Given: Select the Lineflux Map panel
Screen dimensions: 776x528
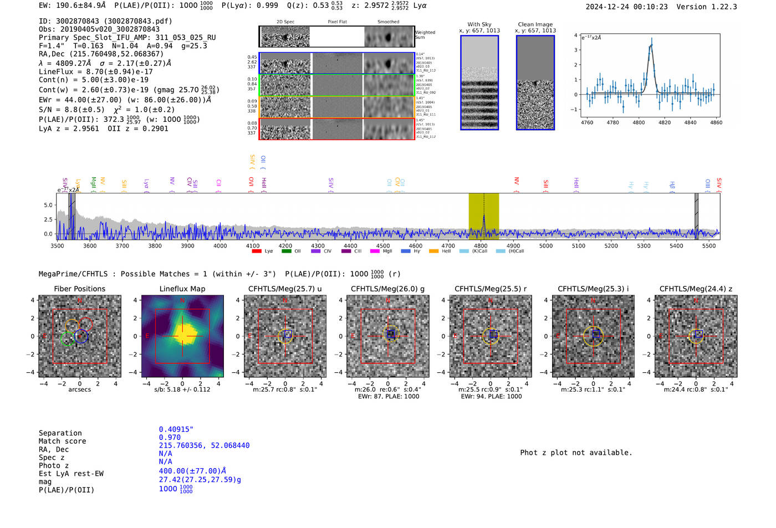Looking at the screenshot, I should click(182, 336).
